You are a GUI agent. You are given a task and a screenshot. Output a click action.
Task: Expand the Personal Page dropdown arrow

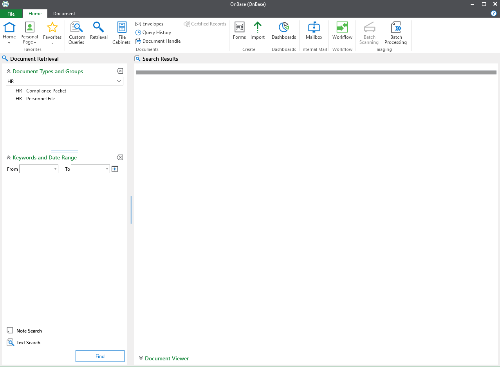click(x=35, y=43)
